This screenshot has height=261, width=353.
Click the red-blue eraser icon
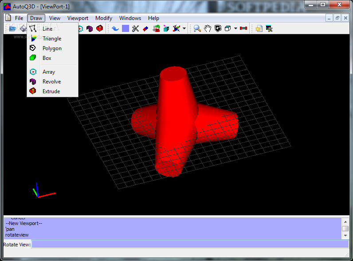coord(145,28)
